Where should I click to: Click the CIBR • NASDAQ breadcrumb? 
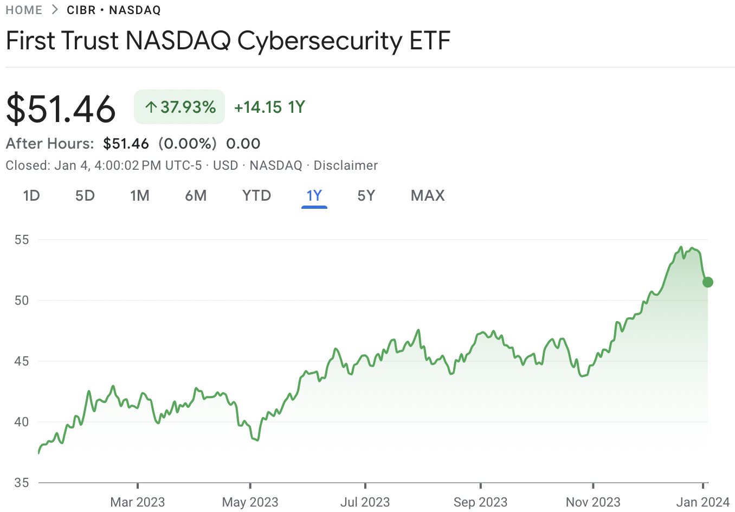click(114, 10)
